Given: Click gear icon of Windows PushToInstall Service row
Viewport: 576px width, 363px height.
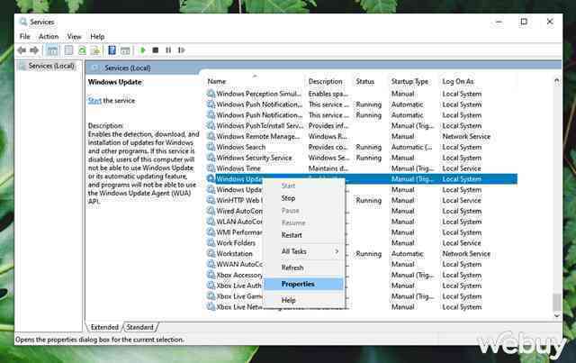Looking at the screenshot, I should coord(211,125).
